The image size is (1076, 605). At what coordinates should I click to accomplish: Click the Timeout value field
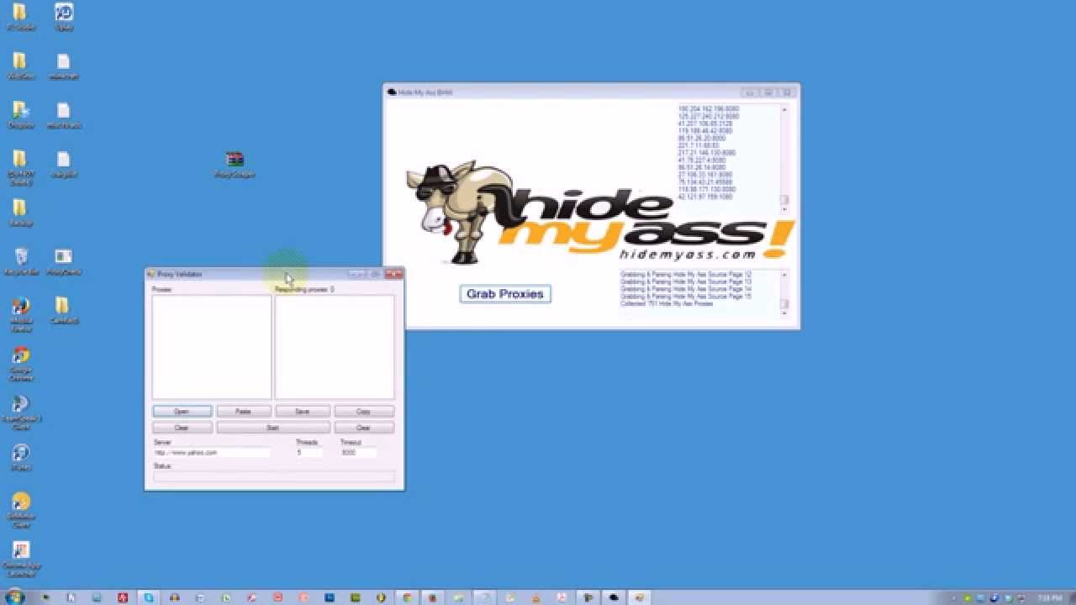click(x=358, y=452)
